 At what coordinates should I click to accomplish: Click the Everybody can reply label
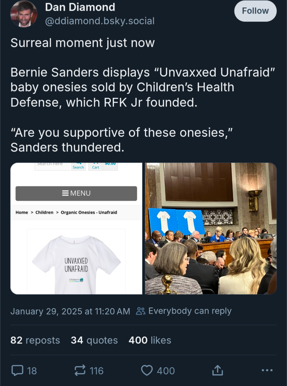[x=190, y=311]
